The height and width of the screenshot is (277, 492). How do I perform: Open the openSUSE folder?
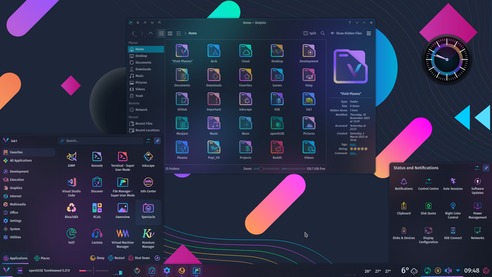click(x=277, y=126)
